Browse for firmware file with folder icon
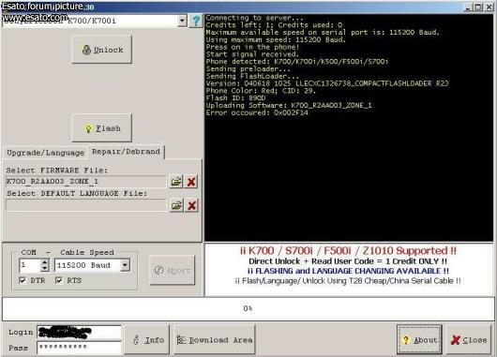This screenshot has width=497, height=357. coord(176,182)
